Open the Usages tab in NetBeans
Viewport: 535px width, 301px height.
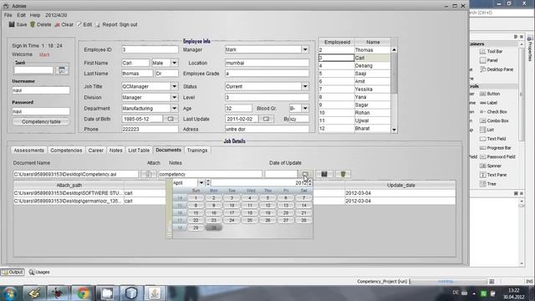click(x=39, y=272)
